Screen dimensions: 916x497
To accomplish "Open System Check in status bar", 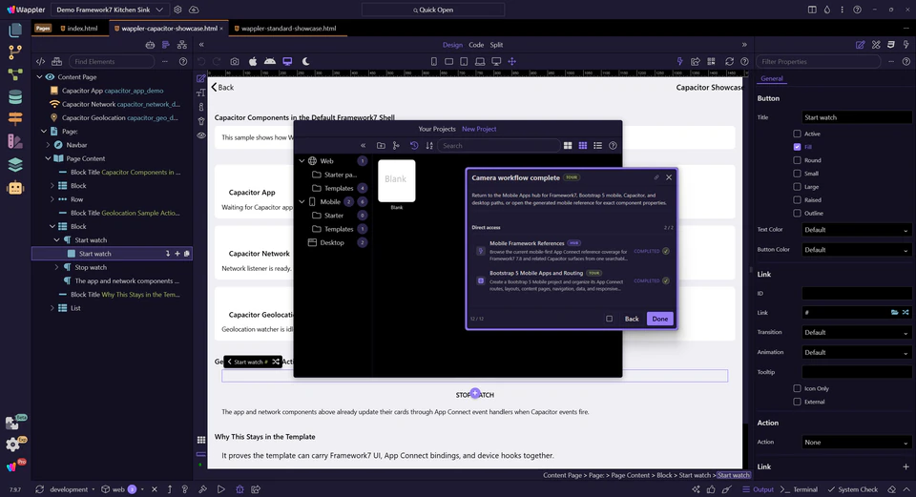I will pos(853,489).
